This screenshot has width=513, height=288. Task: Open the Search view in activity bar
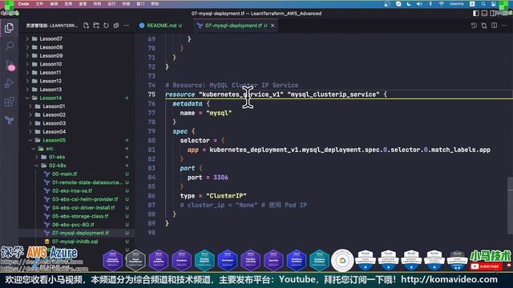pos(9,46)
